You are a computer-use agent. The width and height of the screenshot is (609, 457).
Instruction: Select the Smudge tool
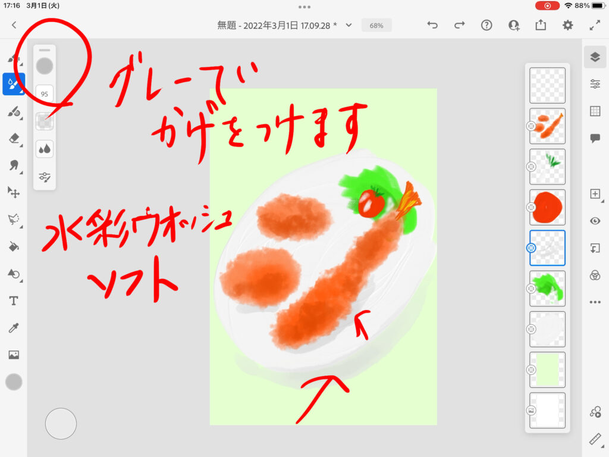pos(13,165)
